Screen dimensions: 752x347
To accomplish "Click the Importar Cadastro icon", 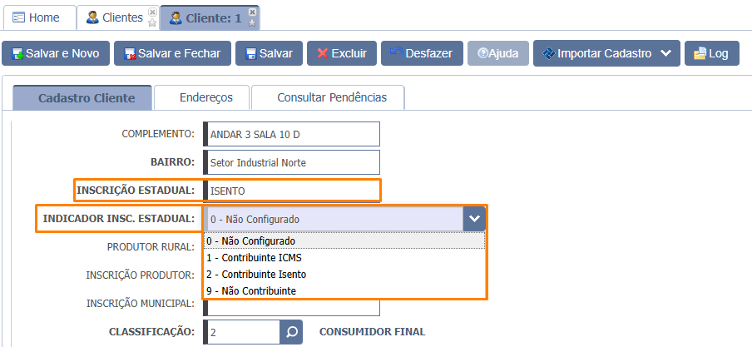I will click(x=547, y=53).
